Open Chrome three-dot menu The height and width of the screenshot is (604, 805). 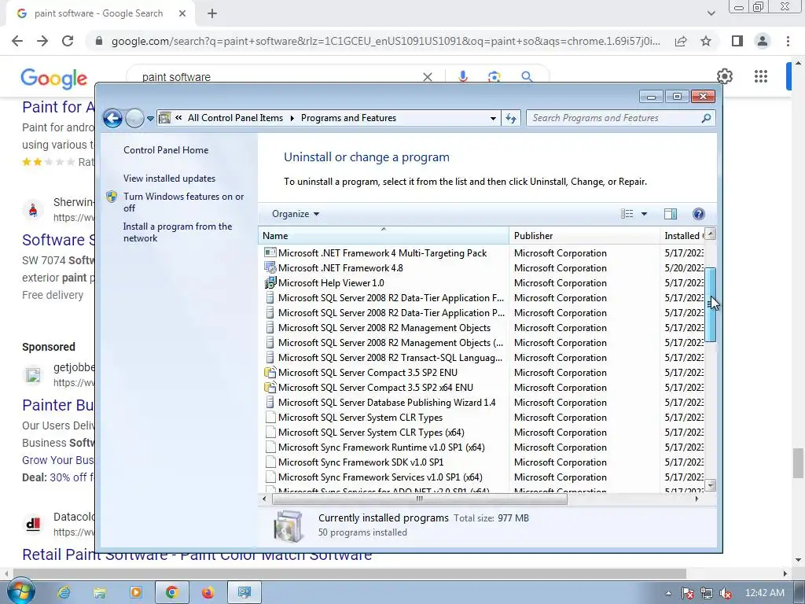pyautogui.click(x=788, y=41)
